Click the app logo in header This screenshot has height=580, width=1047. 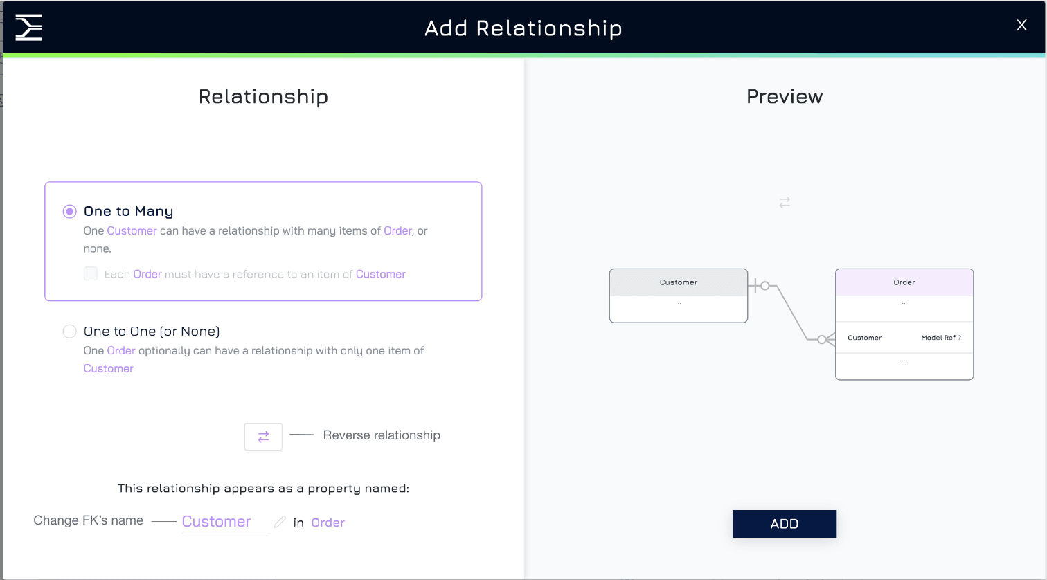tap(29, 28)
